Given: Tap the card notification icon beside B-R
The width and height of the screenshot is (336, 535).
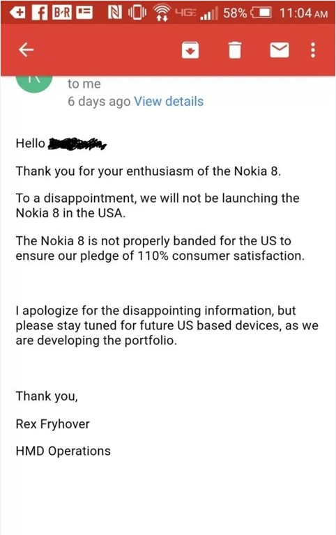Looking at the screenshot, I should tap(84, 13).
